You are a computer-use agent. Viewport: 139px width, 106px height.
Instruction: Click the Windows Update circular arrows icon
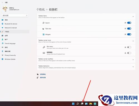[x=3, y=59]
